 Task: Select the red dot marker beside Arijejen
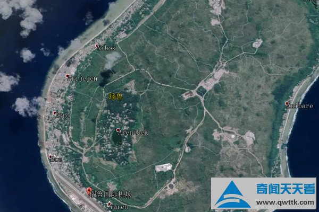68,77
